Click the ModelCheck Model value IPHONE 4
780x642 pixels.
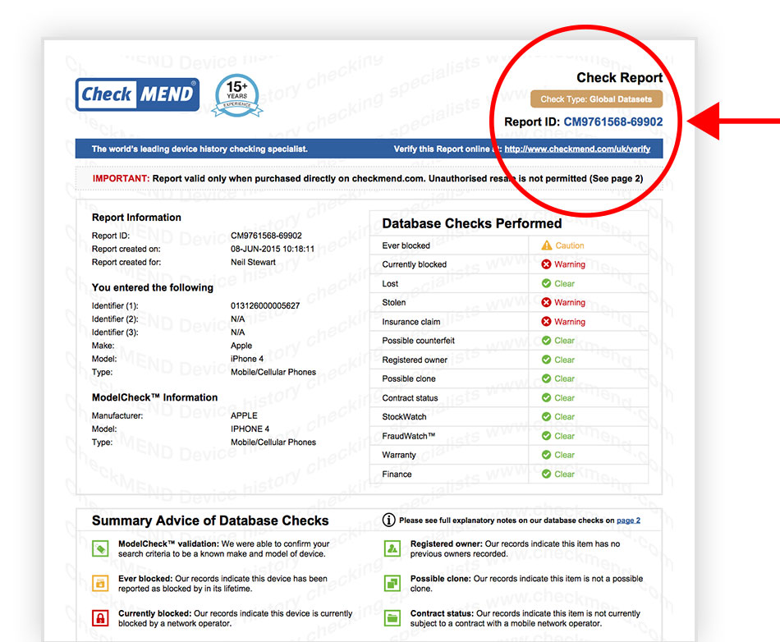250,429
